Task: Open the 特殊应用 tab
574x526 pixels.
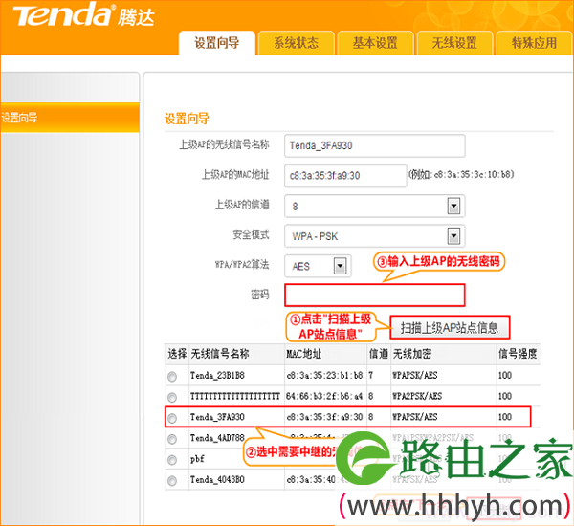Action: (534, 43)
